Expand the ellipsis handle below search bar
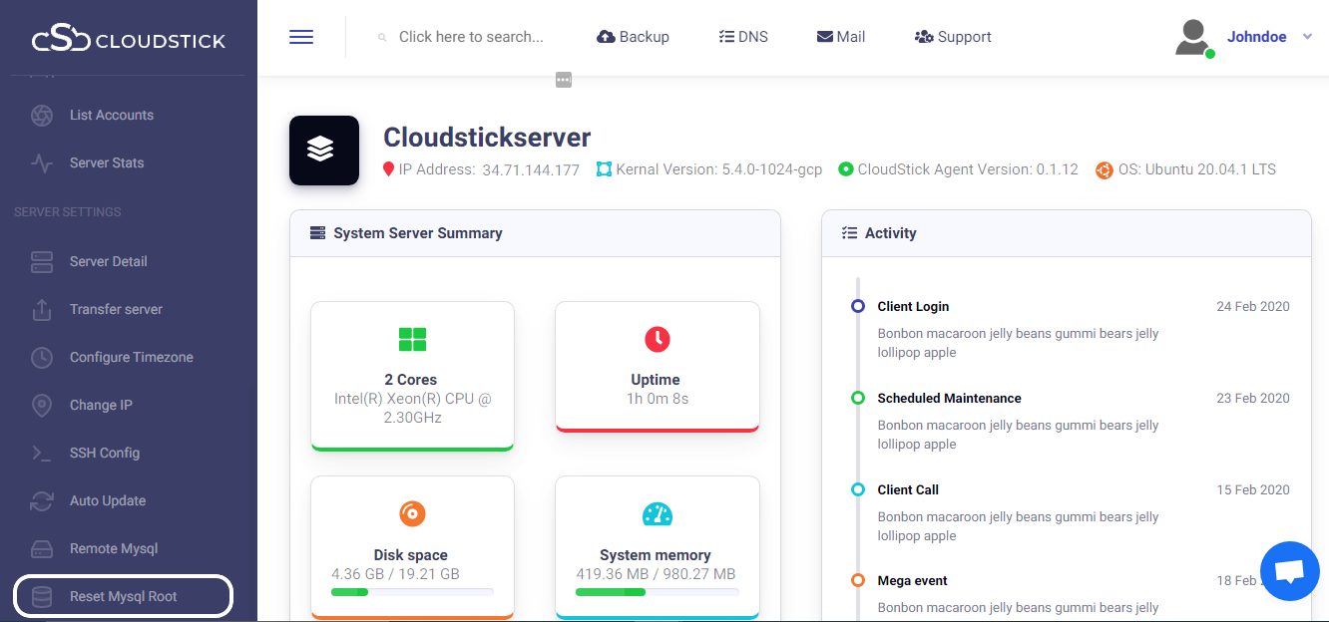The height and width of the screenshot is (622, 1329). pyautogui.click(x=564, y=80)
